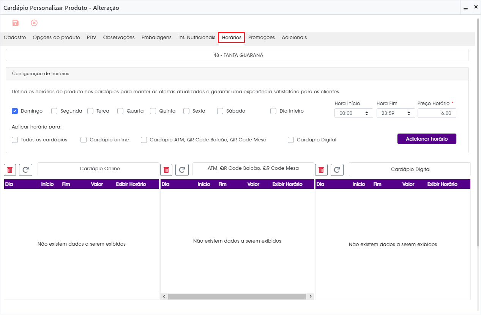The width and height of the screenshot is (481, 315).
Task: Click Valor column header in Cardápio Online table
Action: pyautogui.click(x=97, y=184)
